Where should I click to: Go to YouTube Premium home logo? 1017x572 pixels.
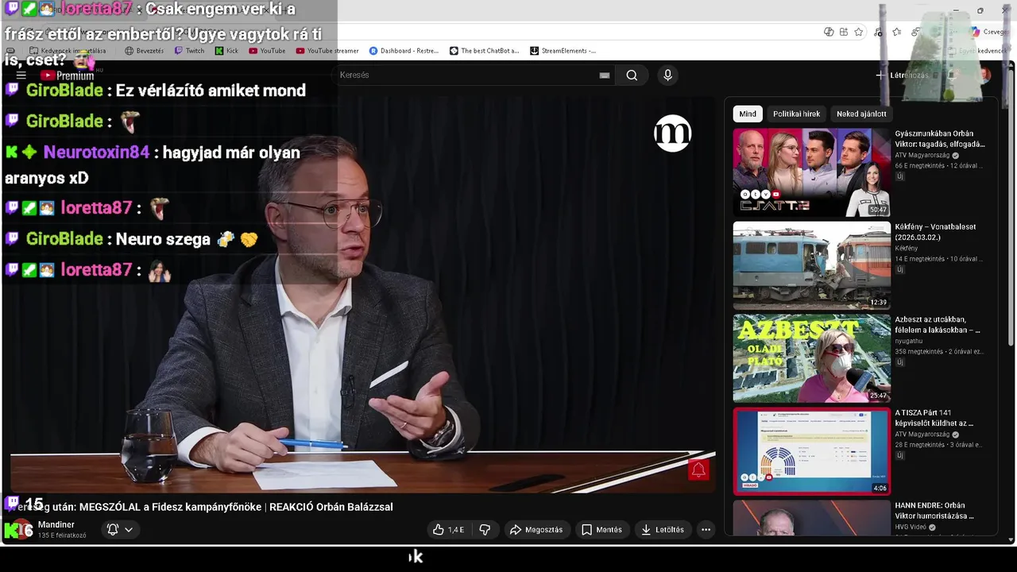(68, 75)
